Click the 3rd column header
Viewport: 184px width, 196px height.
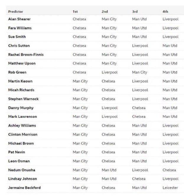click(135, 12)
